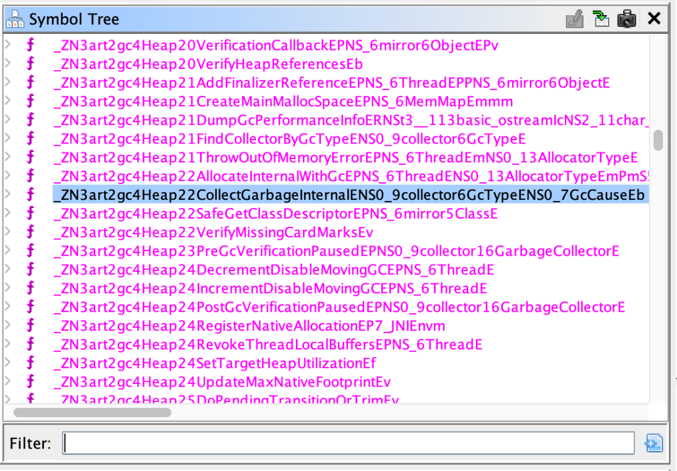Click highlighted Heap22CollectGarbageInternal symbol name

click(x=350, y=195)
